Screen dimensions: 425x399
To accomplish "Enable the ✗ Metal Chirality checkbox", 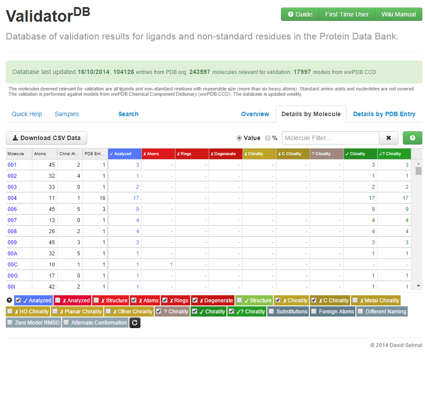I will pyautogui.click(x=355, y=300).
